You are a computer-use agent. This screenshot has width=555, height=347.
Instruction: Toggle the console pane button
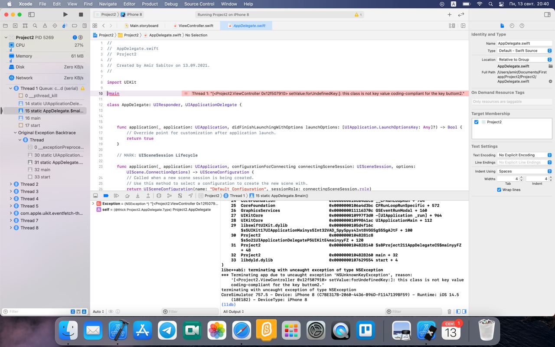465,311
